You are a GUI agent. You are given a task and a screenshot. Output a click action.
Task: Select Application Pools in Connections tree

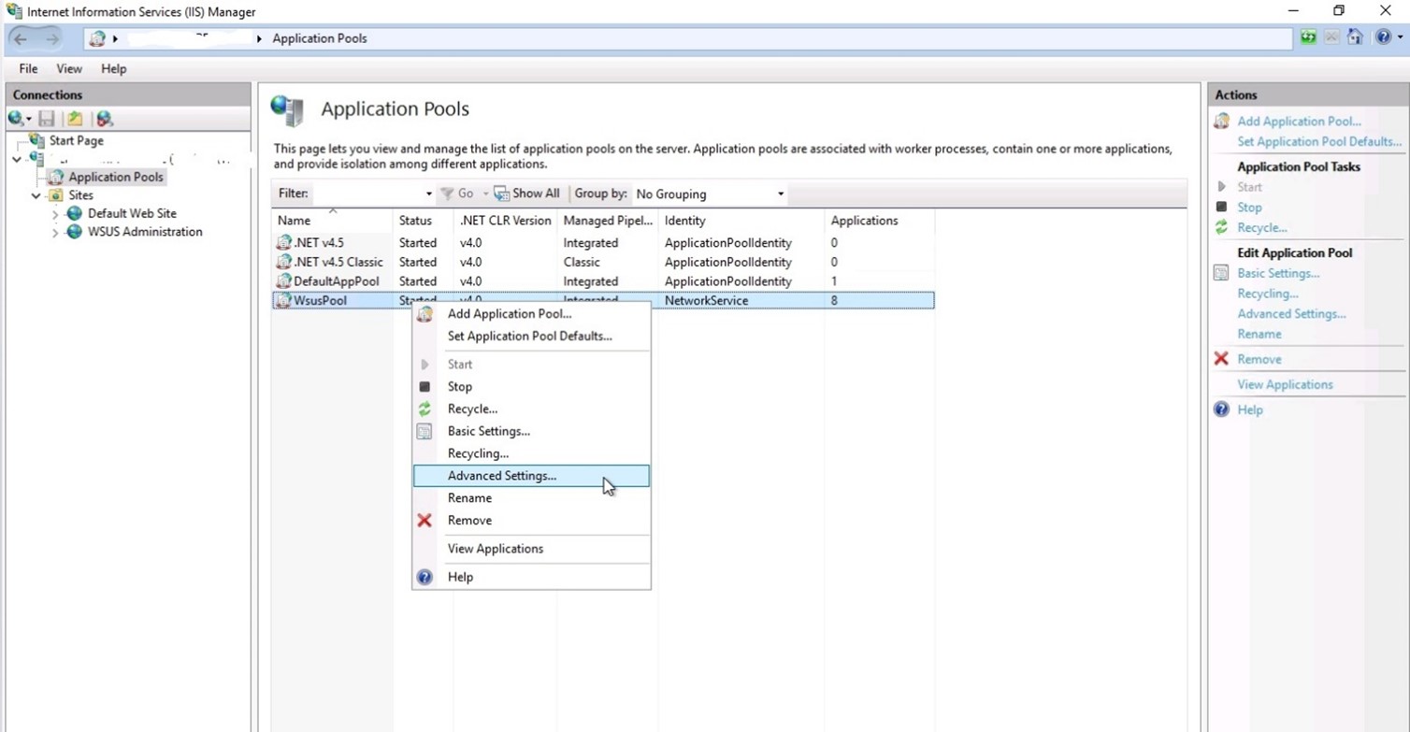[115, 177]
